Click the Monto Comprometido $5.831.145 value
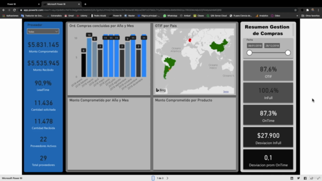Viewport: 322px width, 181px height. pos(43,45)
